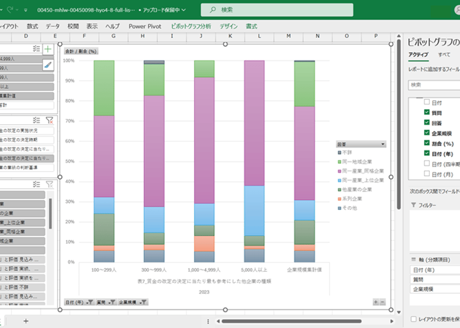The image size is (460, 328).
Task: Open the 質問 chart field filter button
Action: [x=106, y=302]
